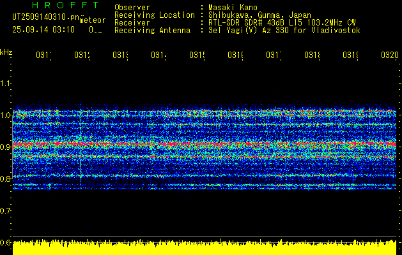Click the 0.8 kHz axis label

click(x=5, y=178)
